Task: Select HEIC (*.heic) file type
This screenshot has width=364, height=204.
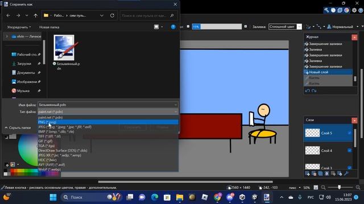Action: (108, 160)
